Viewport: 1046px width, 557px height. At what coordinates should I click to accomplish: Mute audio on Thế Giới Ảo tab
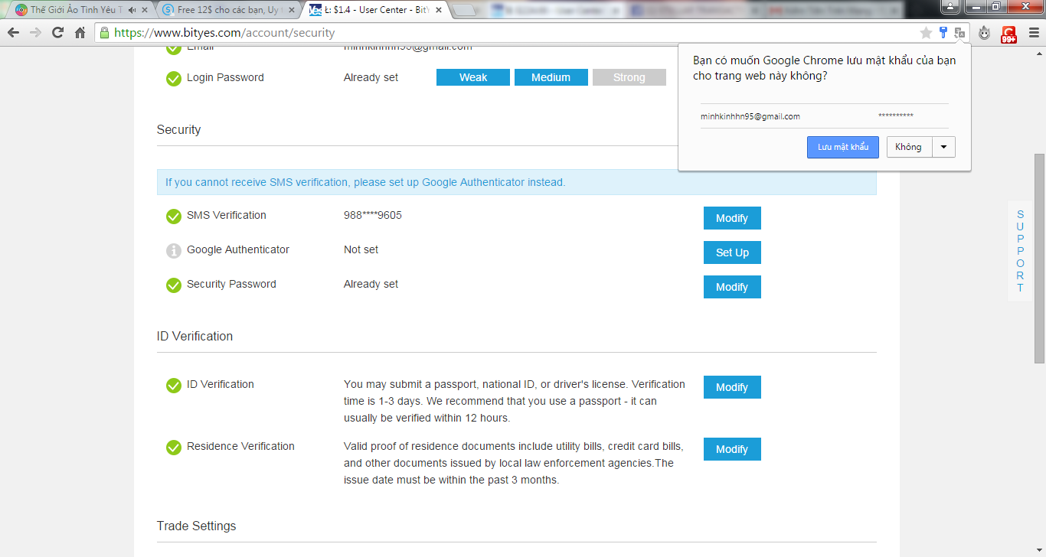coord(133,10)
